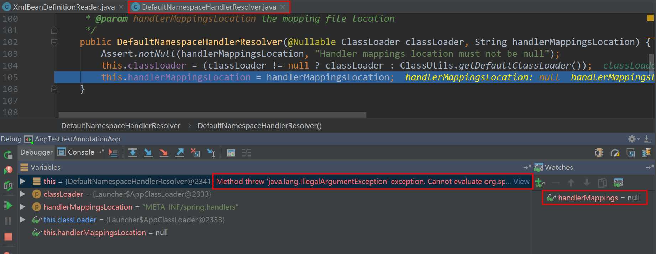Select the handlerMappings = null watch

coord(594,198)
